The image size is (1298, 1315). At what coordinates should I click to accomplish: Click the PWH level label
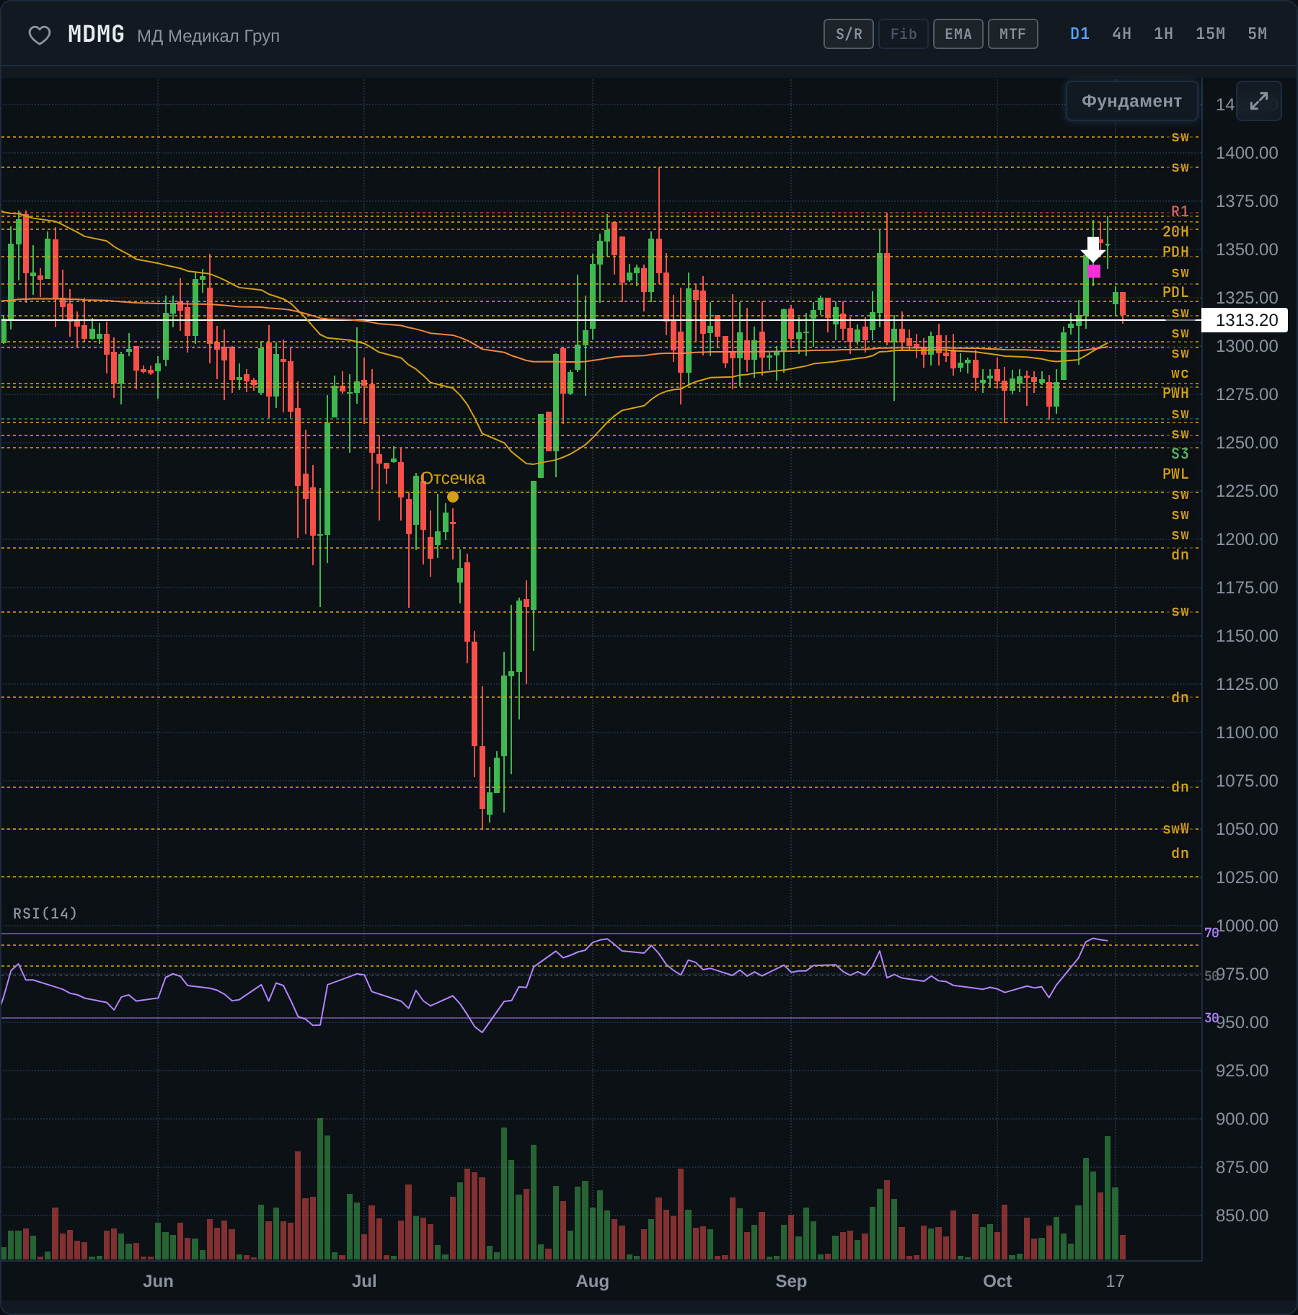coord(1175,393)
